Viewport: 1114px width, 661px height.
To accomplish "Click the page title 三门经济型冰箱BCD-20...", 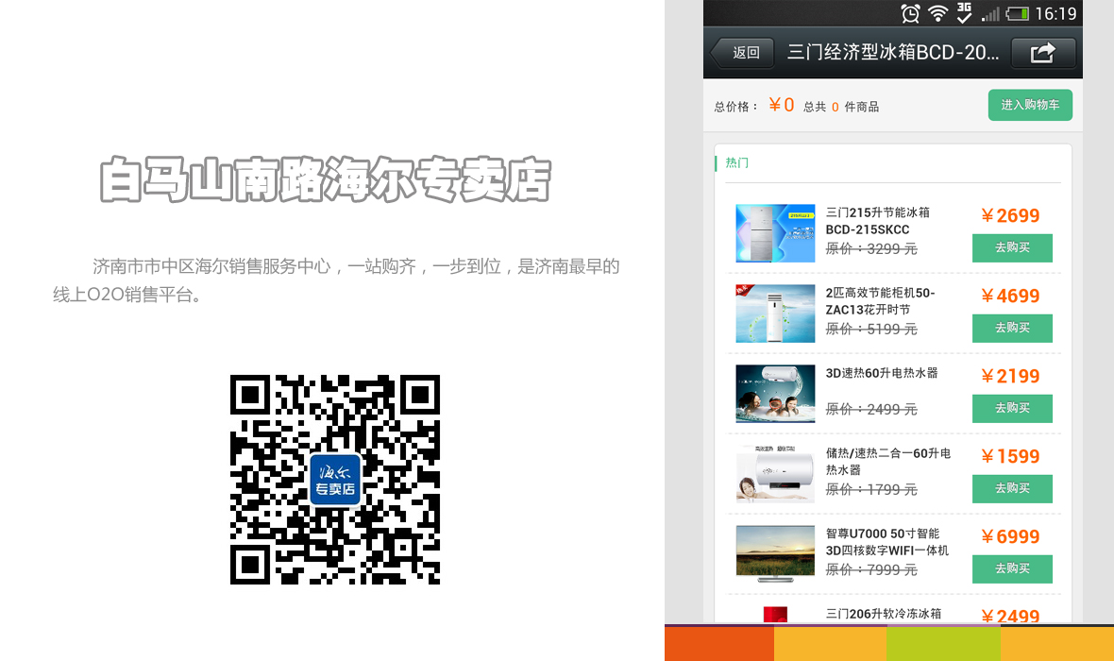I will (x=893, y=53).
